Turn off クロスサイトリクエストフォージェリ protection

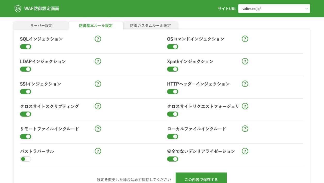(173, 114)
